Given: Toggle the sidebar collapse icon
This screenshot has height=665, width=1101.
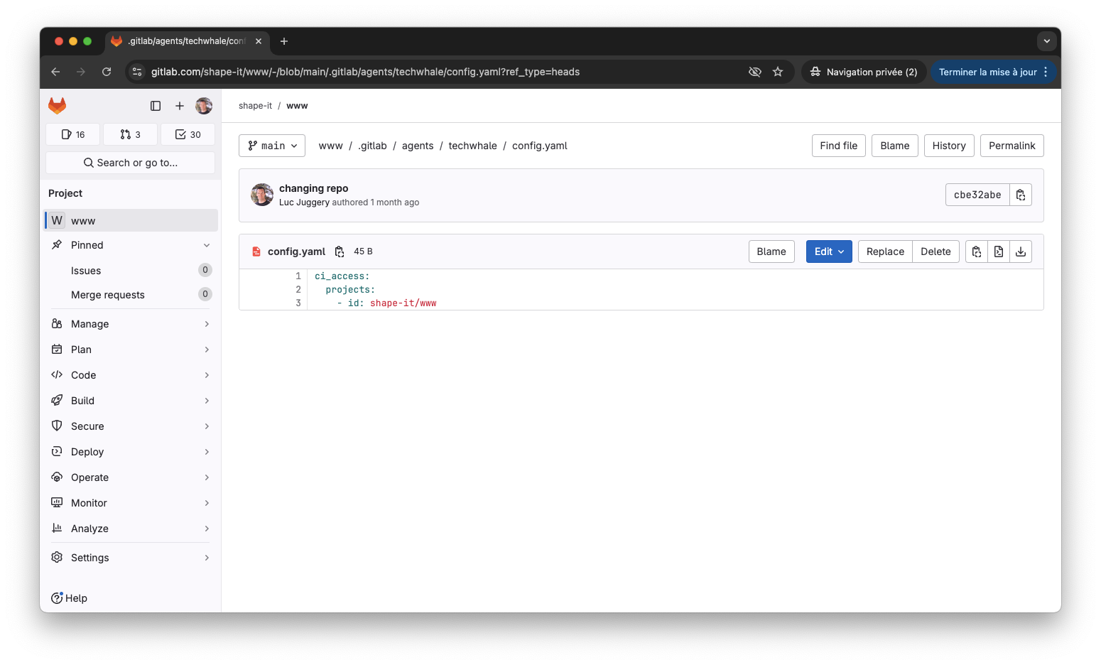Looking at the screenshot, I should tap(156, 106).
